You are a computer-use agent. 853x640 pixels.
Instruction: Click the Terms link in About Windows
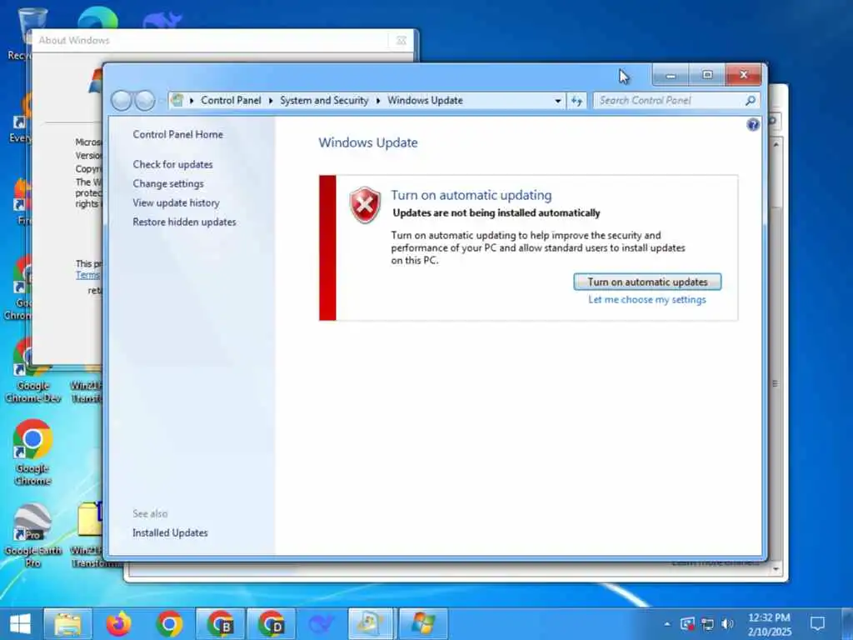[87, 275]
